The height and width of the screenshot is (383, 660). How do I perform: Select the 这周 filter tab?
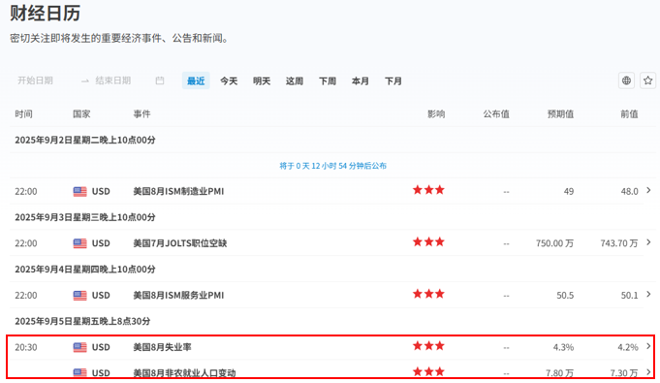(295, 80)
